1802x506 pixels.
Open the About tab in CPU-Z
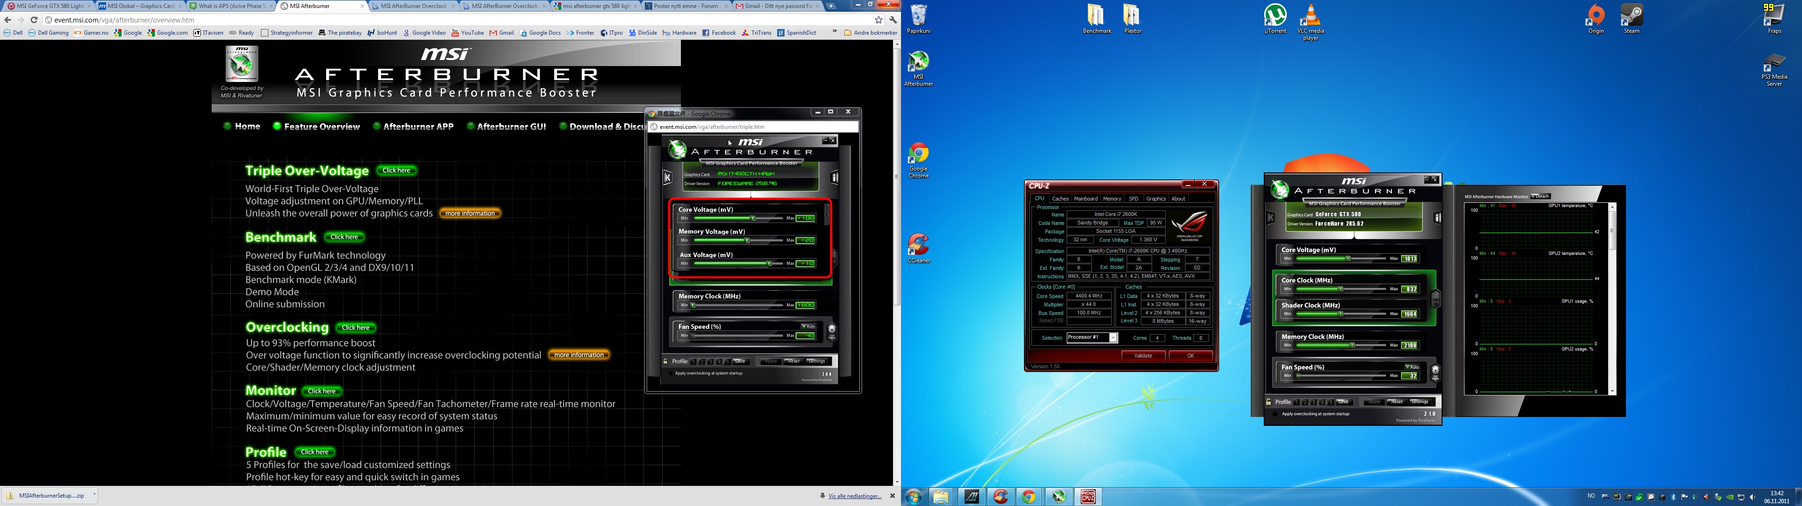[1178, 199]
